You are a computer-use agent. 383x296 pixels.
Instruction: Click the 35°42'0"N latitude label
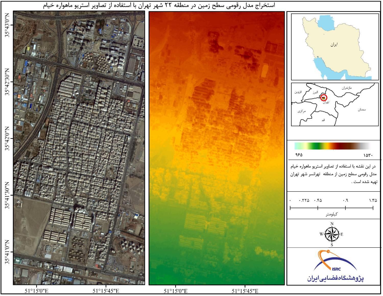[7, 138]
